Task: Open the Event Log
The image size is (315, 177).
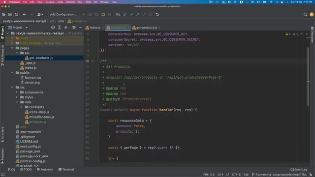Action: [299, 170]
